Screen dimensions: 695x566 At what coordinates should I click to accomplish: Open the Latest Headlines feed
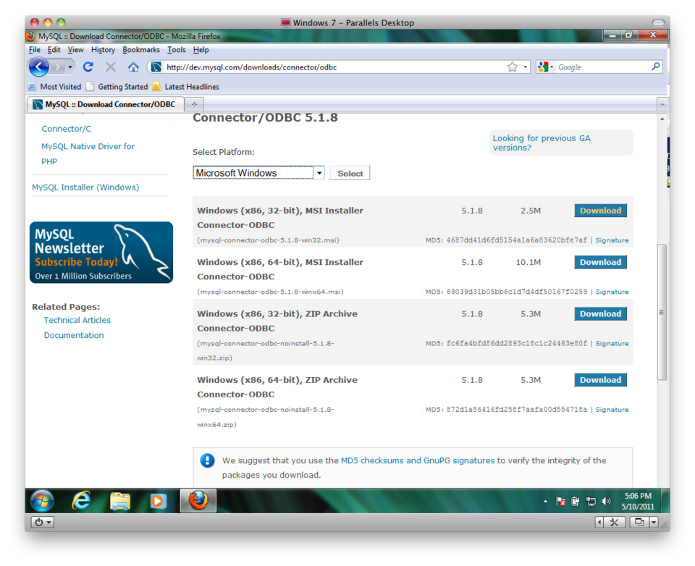(x=188, y=86)
